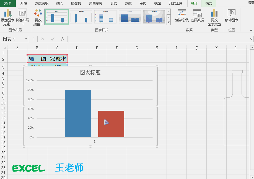Open Insert Function fx button
The width and height of the screenshot is (254, 179).
tap(63, 39)
